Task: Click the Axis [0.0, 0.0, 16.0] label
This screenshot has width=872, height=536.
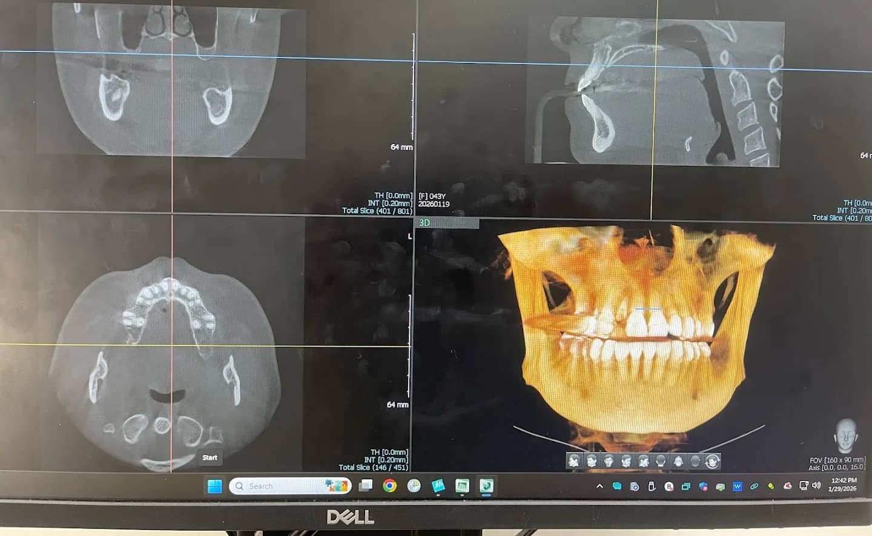Action: click(837, 468)
